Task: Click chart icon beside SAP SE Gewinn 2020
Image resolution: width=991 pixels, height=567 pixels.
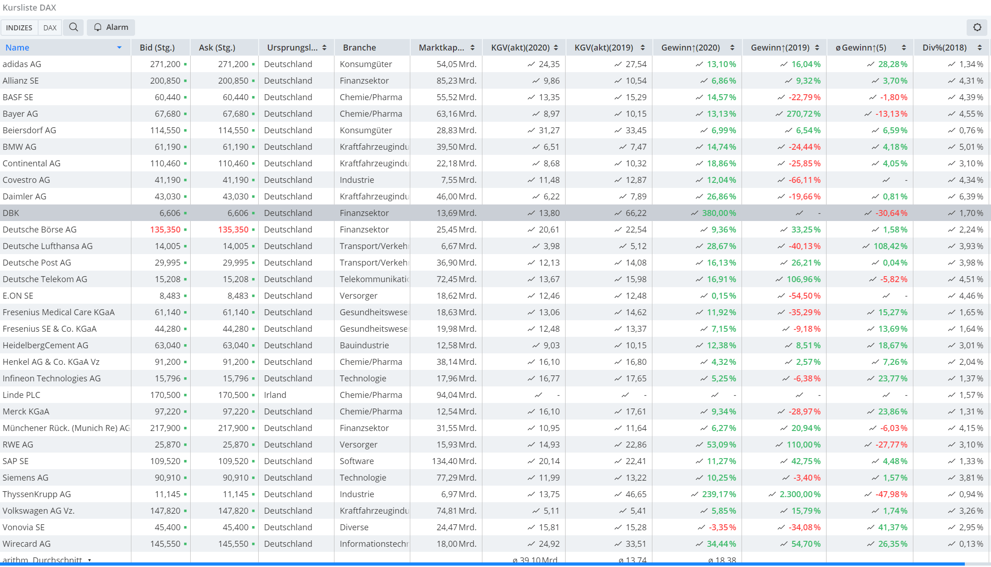Action: [x=699, y=461]
